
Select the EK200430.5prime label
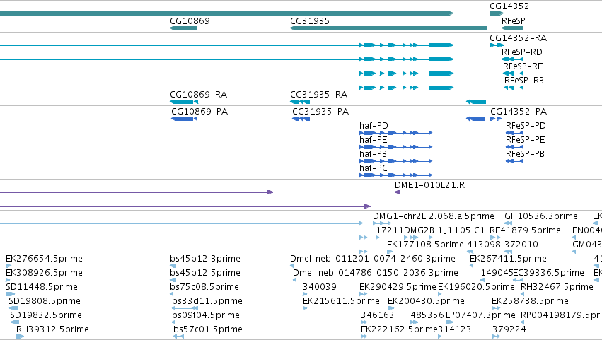tap(426, 301)
